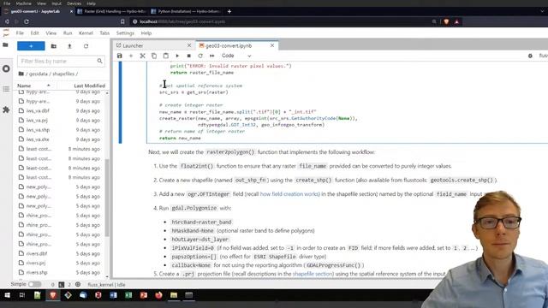Image resolution: width=548 pixels, height=308 pixels.
Task: Open JupyterLab File menu
Action: coord(20,33)
